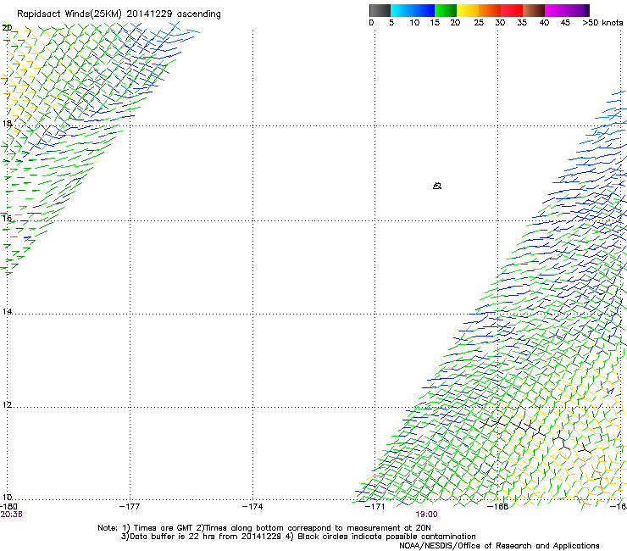Click the '35' legend scale number
The image size is (627, 551).
click(x=522, y=23)
